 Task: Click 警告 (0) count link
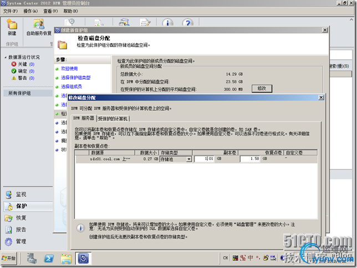coord(32,78)
